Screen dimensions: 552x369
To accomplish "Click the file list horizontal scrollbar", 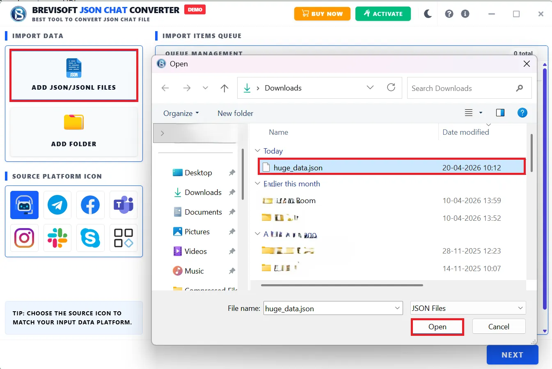I will click(342, 285).
